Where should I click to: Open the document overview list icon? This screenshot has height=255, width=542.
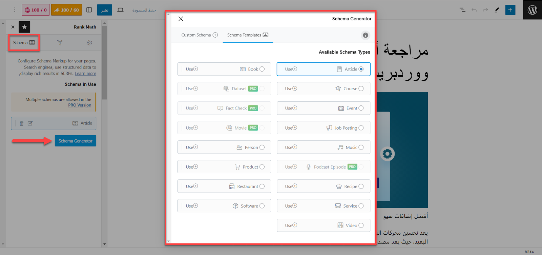462,10
